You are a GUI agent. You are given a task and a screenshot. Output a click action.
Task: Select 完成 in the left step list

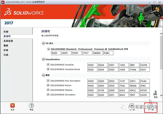point(6,55)
